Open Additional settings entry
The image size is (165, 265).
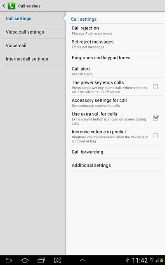[x=115, y=165]
